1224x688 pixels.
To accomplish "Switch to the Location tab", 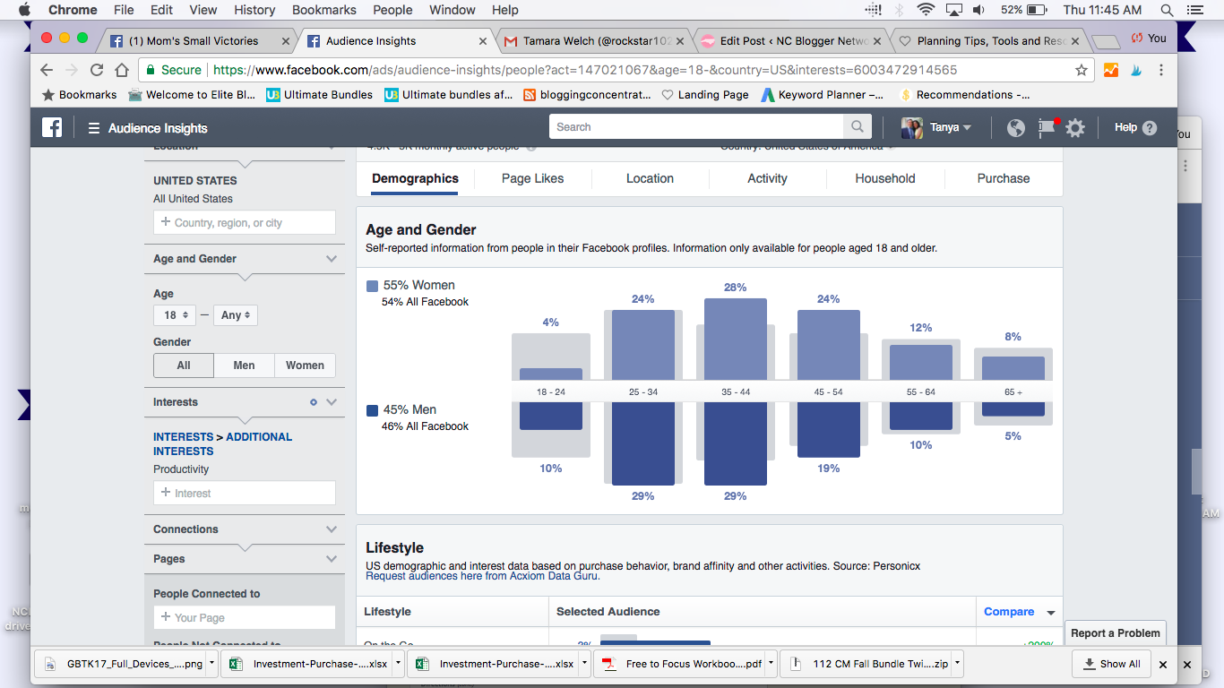I will tap(650, 178).
